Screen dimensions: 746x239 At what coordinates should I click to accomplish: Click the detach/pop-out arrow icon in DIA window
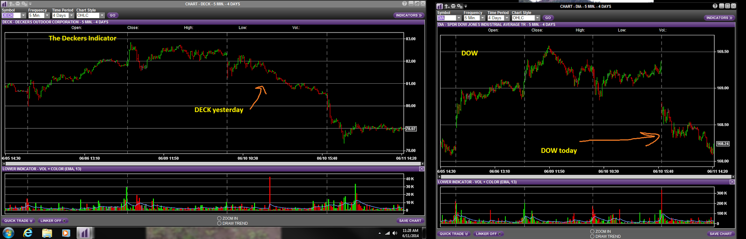pyautogui.click(x=447, y=6)
